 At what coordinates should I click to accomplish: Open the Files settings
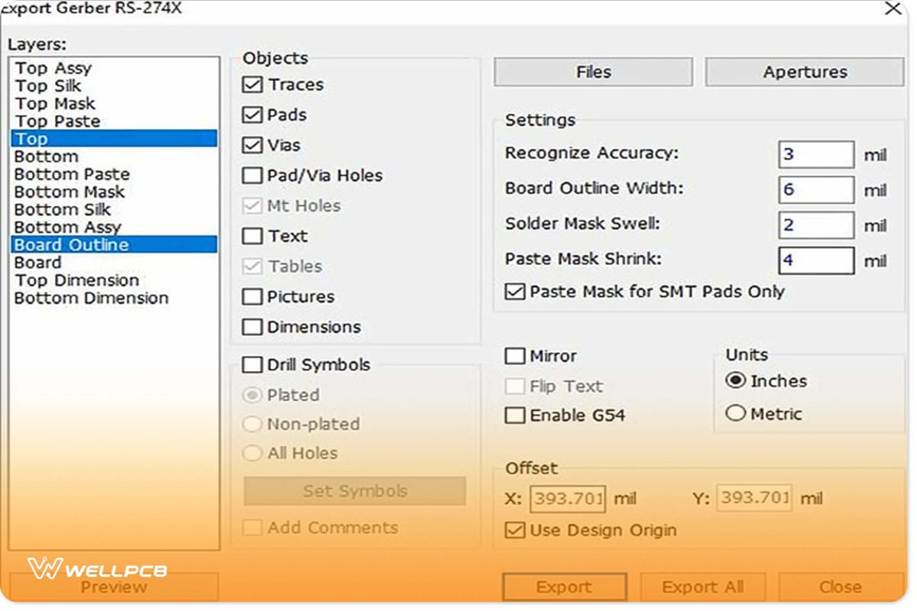(x=592, y=71)
